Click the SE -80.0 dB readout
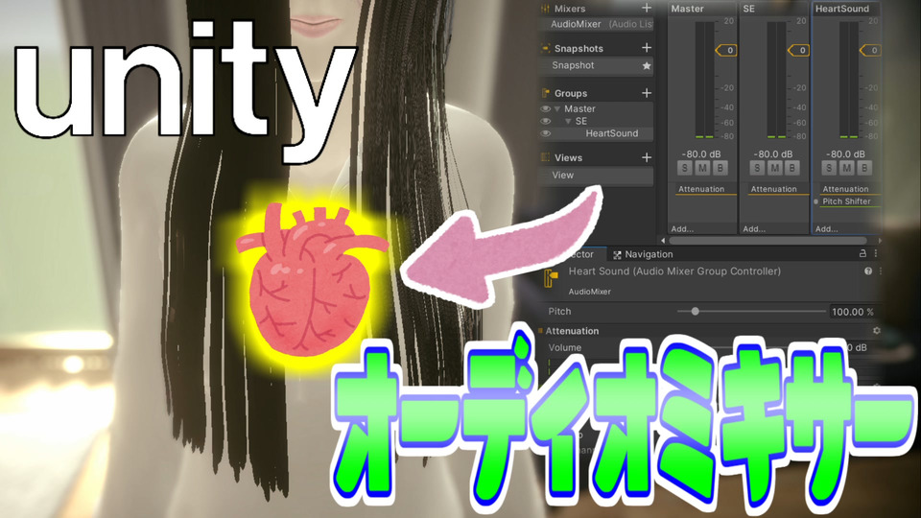The width and height of the screenshot is (921, 518). [773, 153]
